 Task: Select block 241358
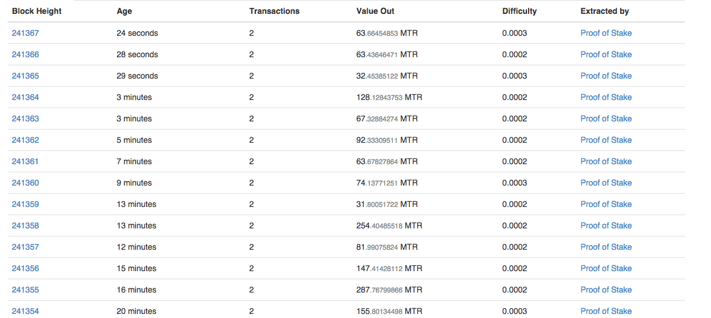[25, 225]
